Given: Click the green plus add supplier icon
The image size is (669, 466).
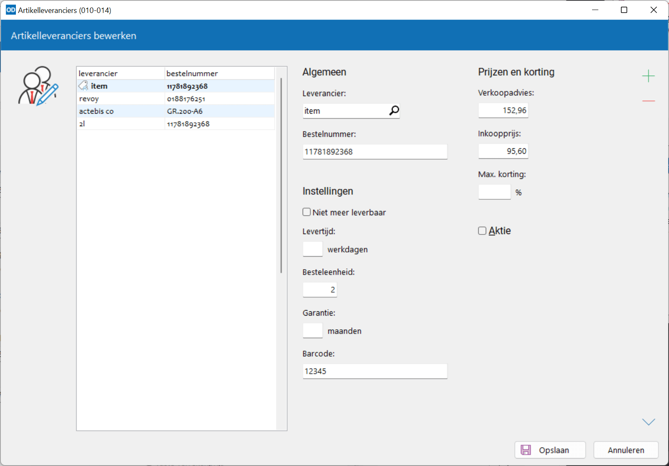Looking at the screenshot, I should [x=648, y=76].
